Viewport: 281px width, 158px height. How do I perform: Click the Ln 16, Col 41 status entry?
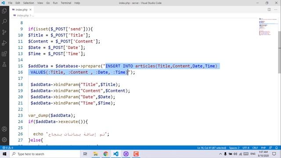pos(212,148)
